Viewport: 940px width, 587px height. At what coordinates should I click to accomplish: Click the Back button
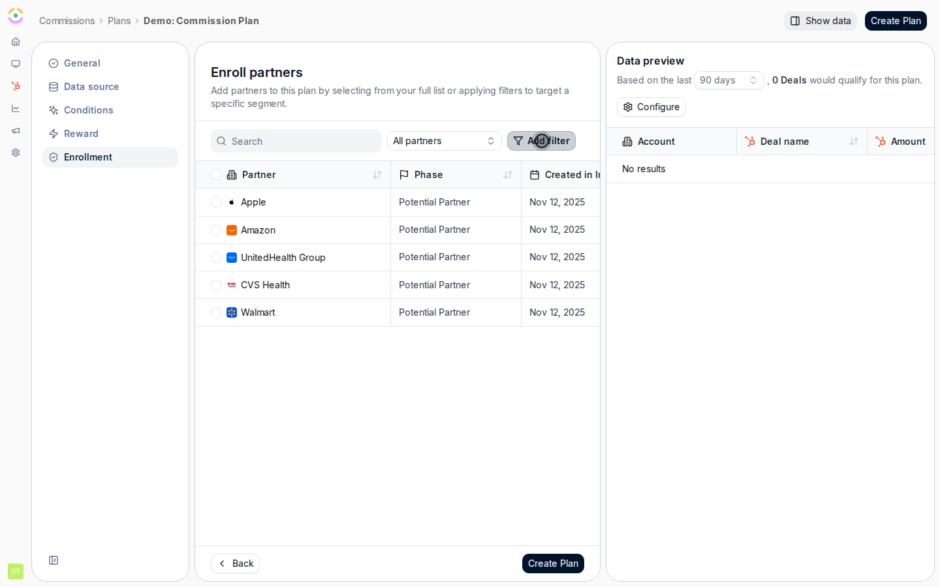235,564
